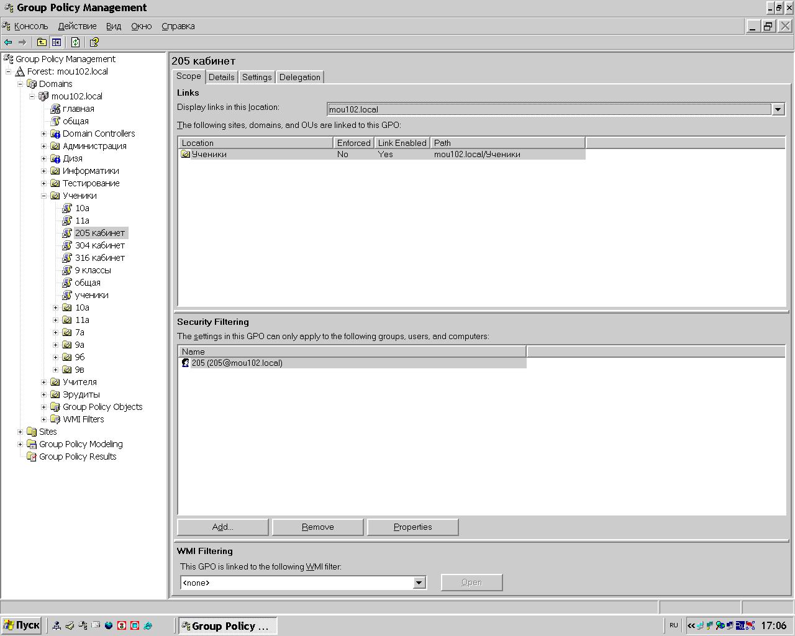Image resolution: width=795 pixels, height=636 pixels.
Task: Click the Remove button
Action: coord(318,527)
